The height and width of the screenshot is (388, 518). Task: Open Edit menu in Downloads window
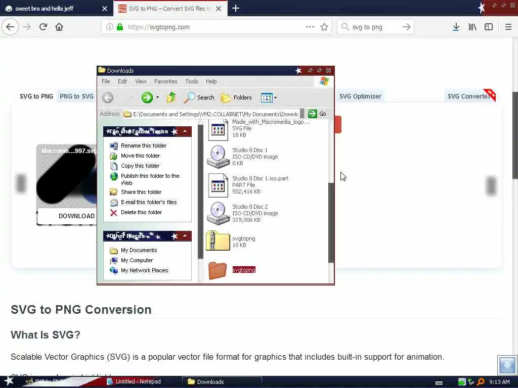pyautogui.click(x=122, y=81)
